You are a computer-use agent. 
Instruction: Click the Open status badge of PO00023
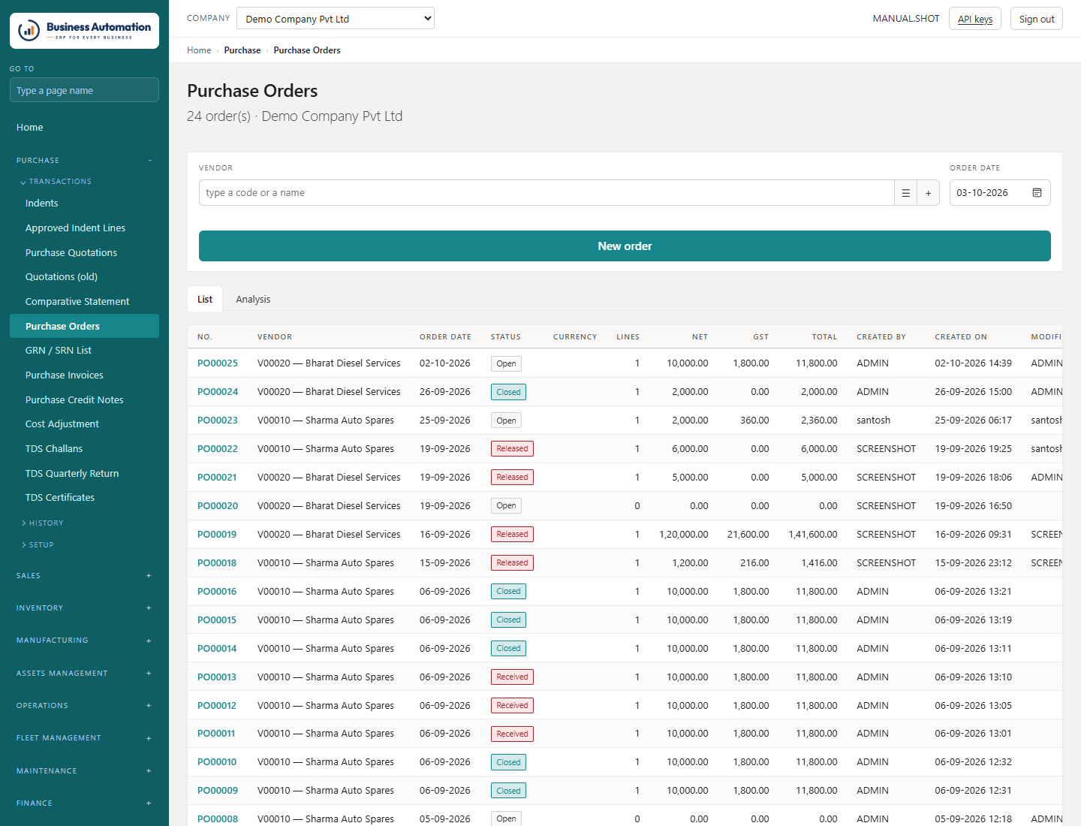(506, 421)
